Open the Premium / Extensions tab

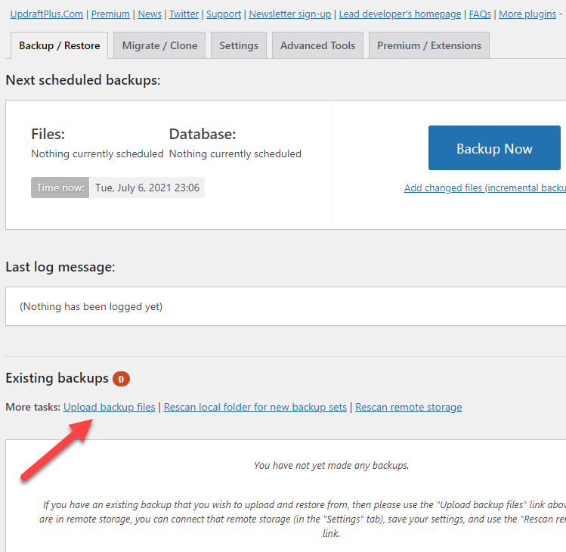pos(429,45)
